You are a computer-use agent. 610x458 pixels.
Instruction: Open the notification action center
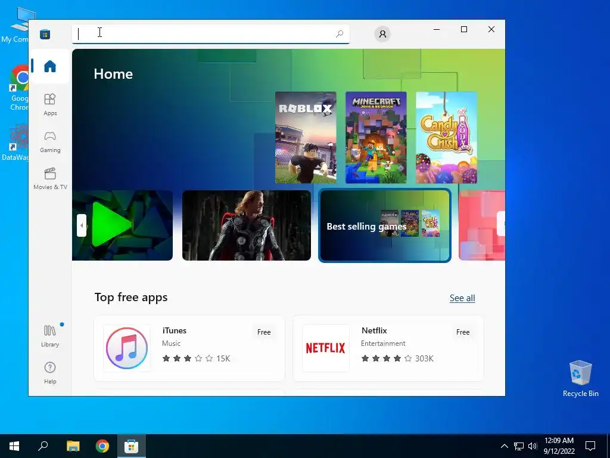pos(590,446)
